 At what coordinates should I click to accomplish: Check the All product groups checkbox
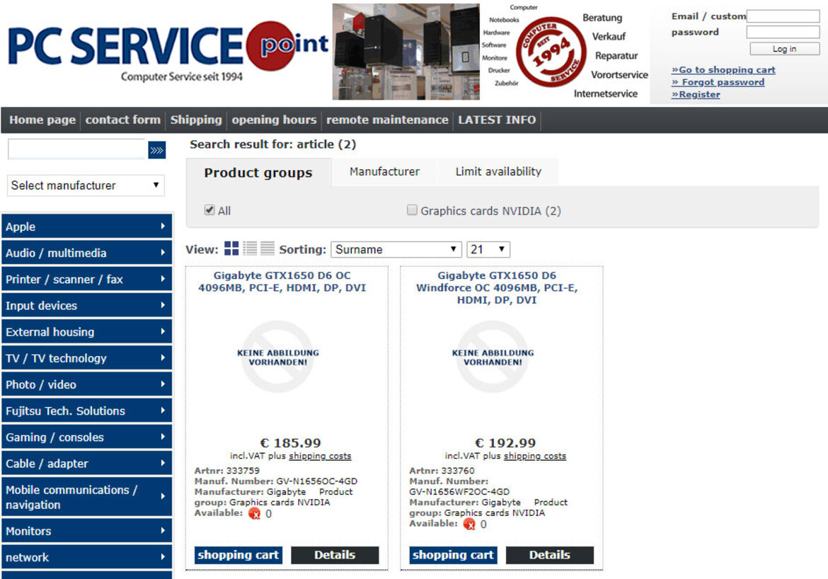209,210
